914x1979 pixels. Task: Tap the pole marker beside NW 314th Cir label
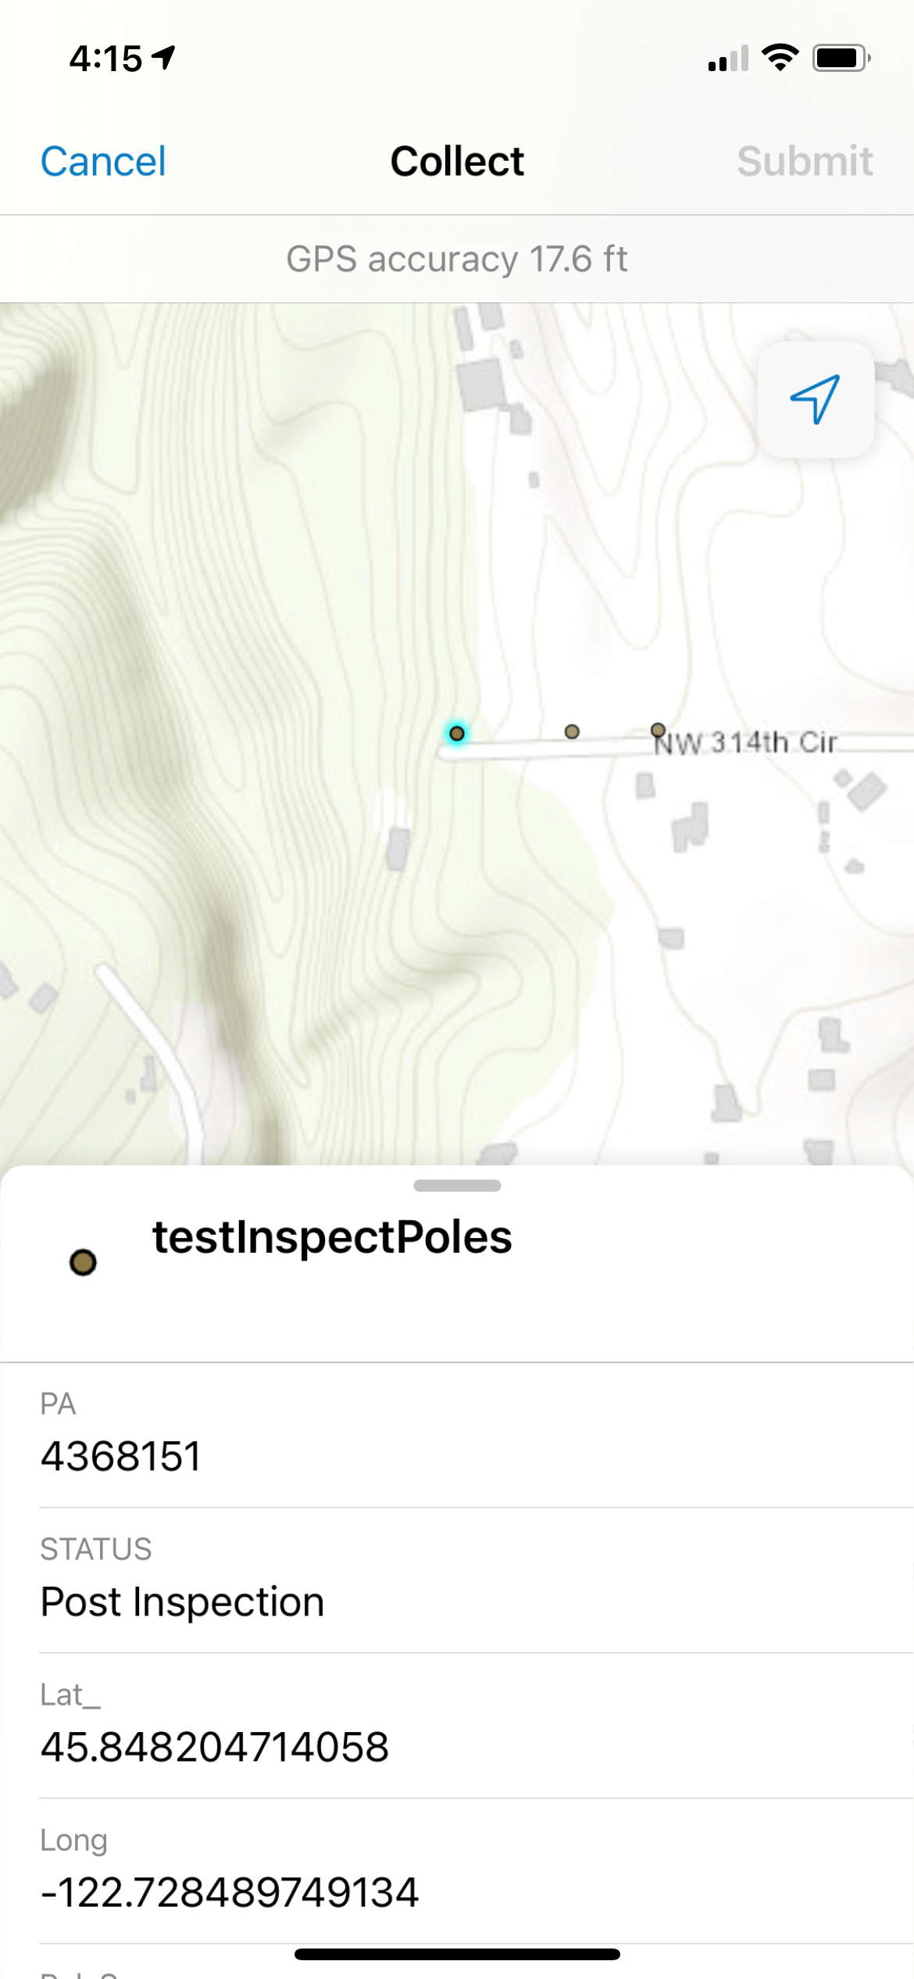coord(658,729)
